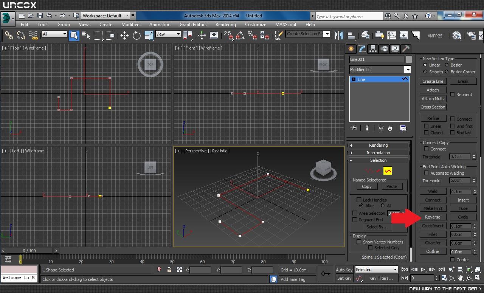Activate the Select and Move tool
Screen dimensions: 484x293
pos(124,36)
